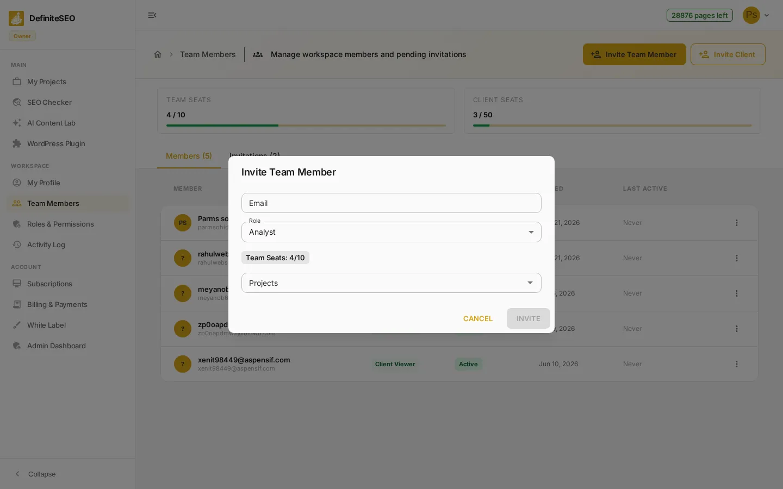Viewport: 783px width, 489px height.
Task: Click the Active status badge for xenit98449
Action: tap(468, 364)
